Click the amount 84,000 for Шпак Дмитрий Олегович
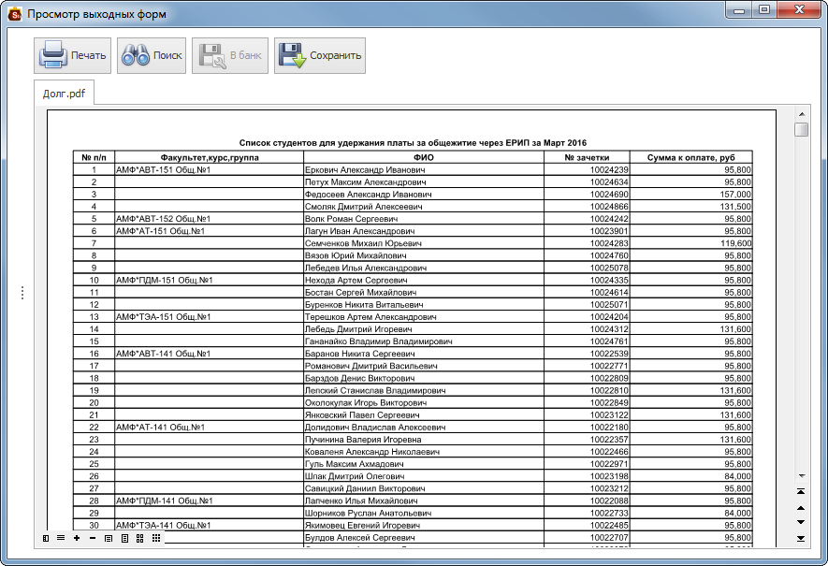 [737, 476]
